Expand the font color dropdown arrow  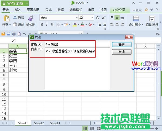click(86, 24)
